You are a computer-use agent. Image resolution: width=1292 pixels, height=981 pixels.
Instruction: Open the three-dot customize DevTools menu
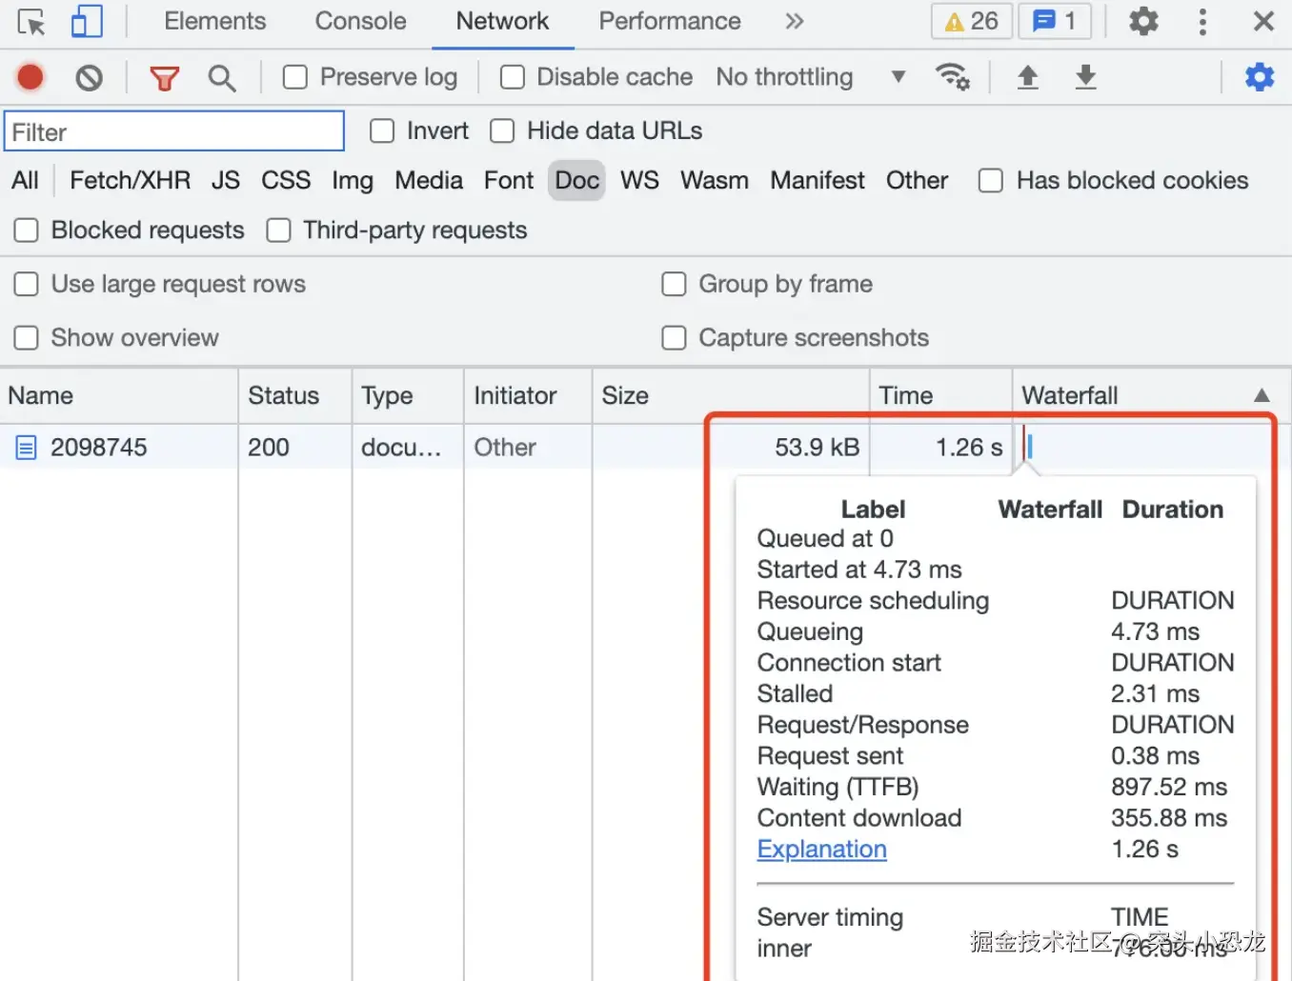(x=1202, y=21)
